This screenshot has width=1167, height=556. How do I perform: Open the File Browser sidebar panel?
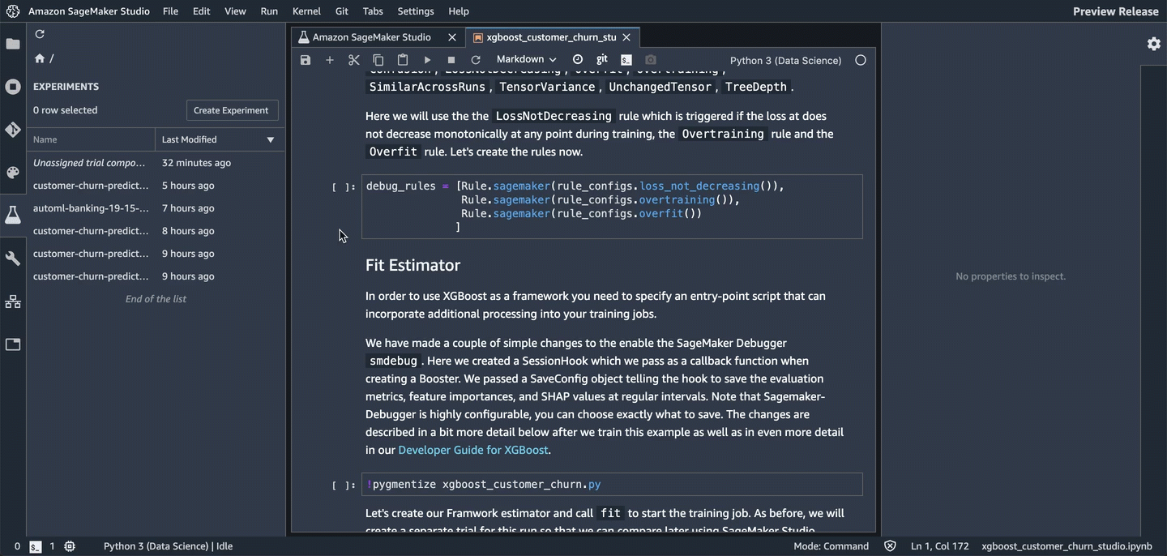click(13, 44)
